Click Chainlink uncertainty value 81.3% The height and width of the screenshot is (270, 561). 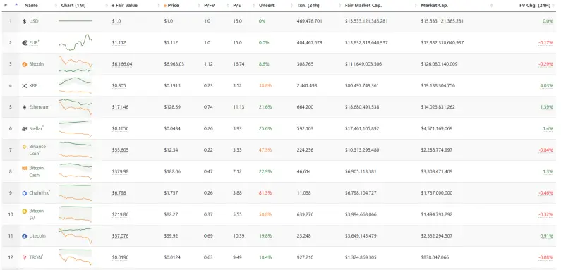point(265,193)
